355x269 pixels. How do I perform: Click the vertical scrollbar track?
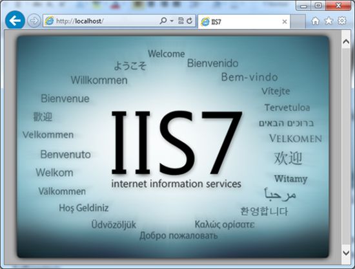click(x=346, y=147)
